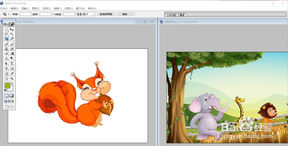This screenshot has height=146, width=288.
Task: Select the Eraser tool
Action: click(6, 54)
